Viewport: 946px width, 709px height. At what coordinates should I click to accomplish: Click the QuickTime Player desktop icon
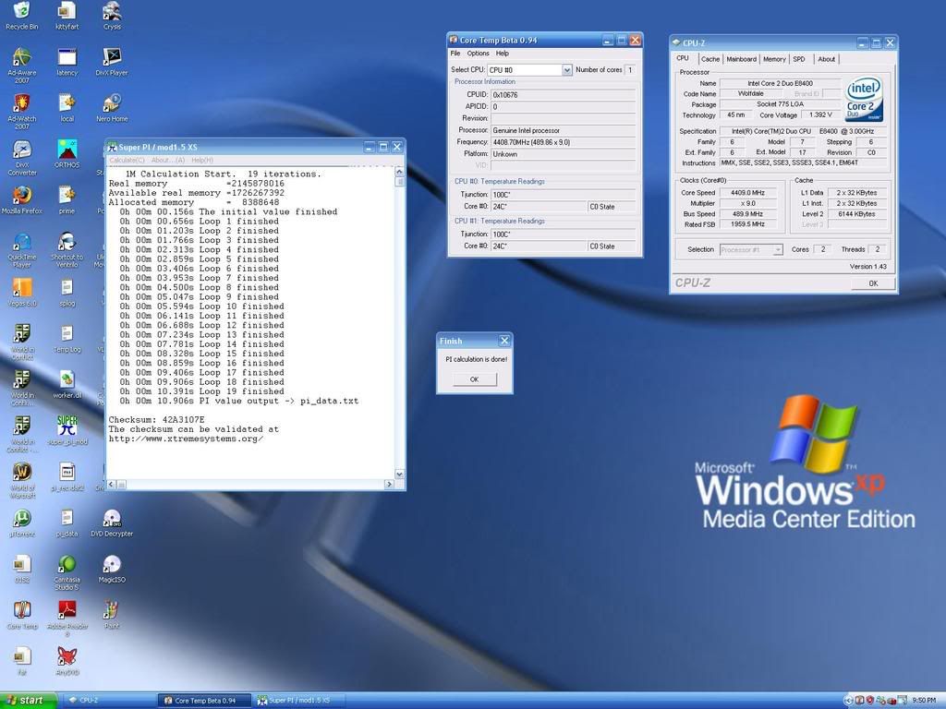[x=22, y=249]
